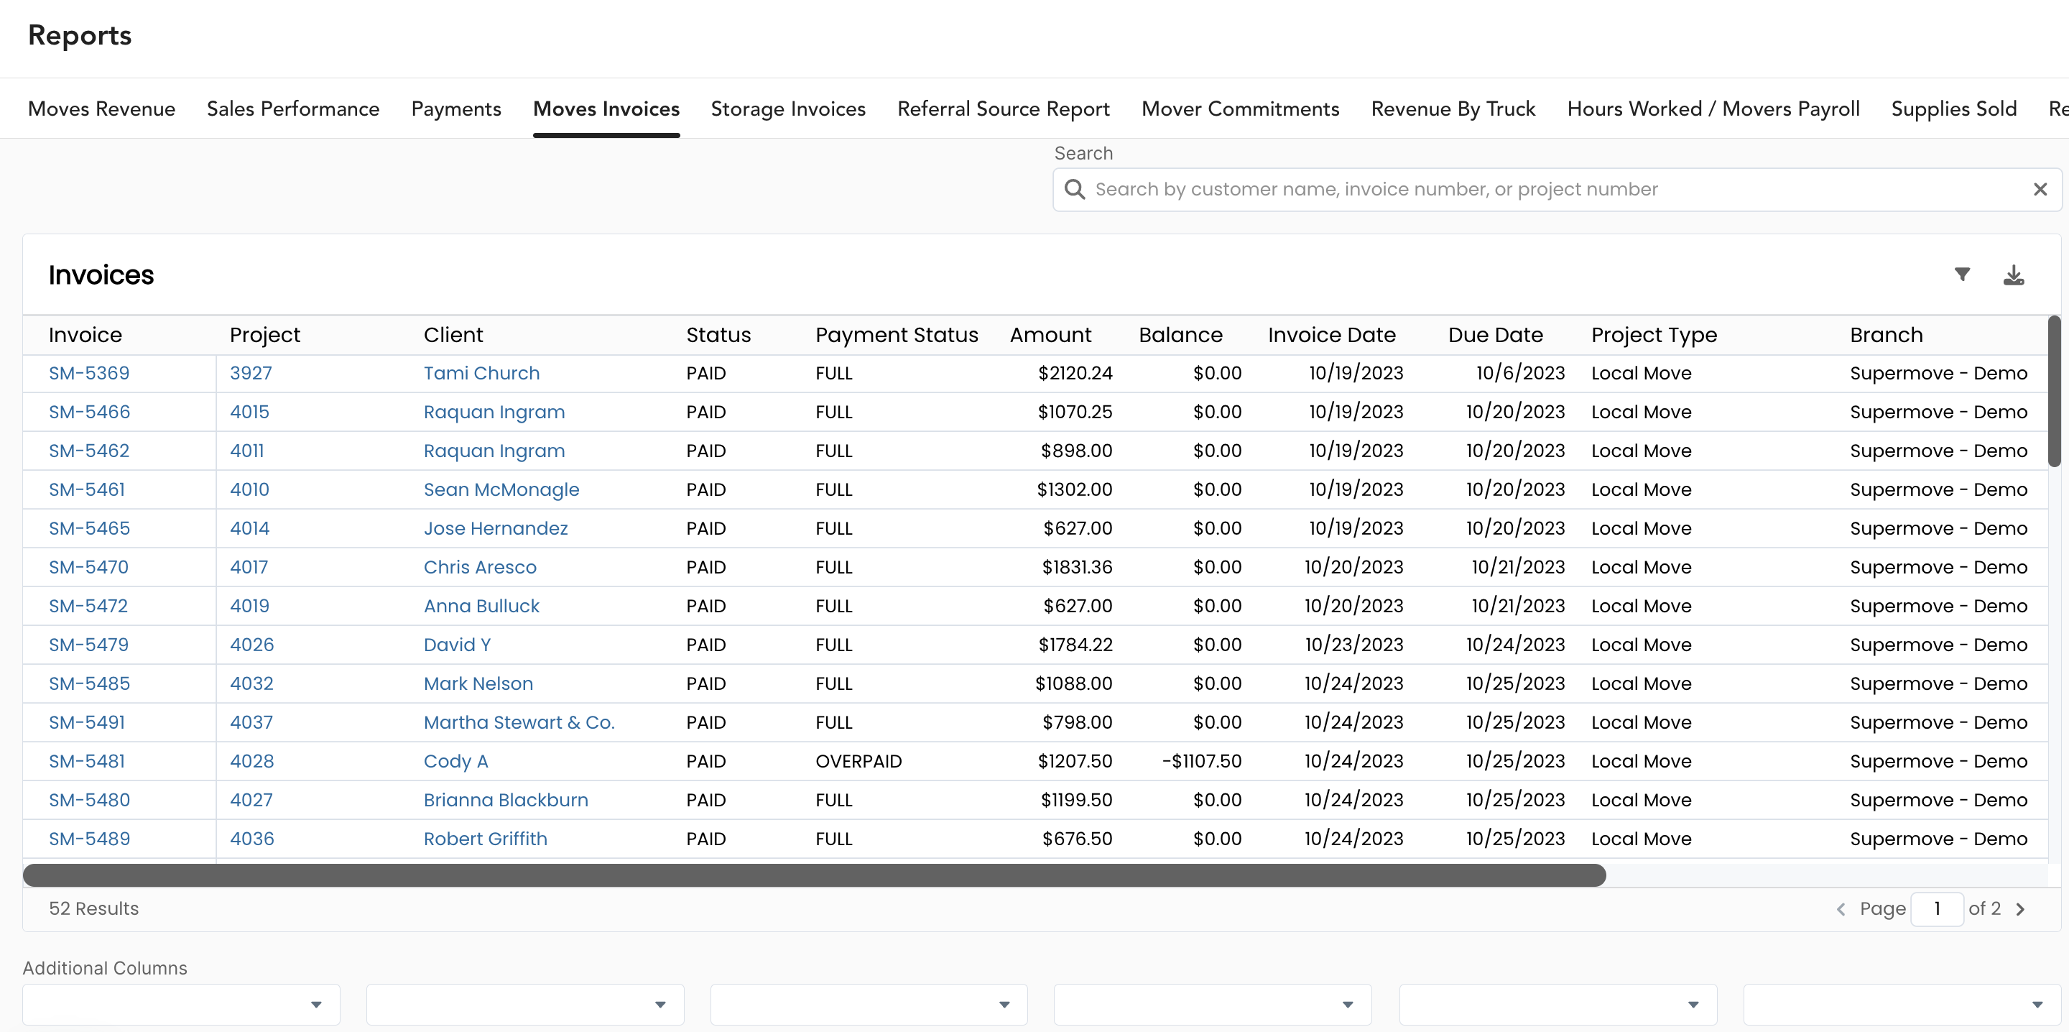Click the OVERPAID payment status cell
This screenshot has width=2069, height=1032.
point(858,761)
